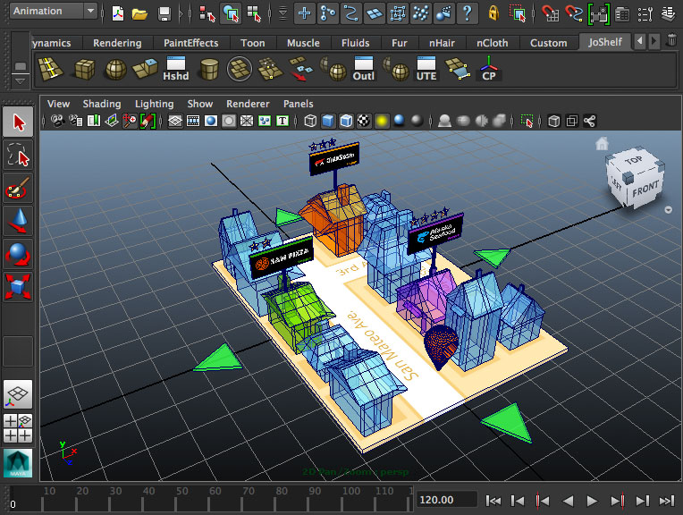Open the Panels menu
The width and height of the screenshot is (683, 515).
click(298, 104)
